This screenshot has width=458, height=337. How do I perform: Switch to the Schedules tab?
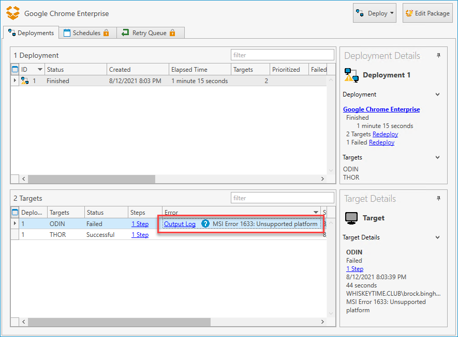(x=87, y=33)
